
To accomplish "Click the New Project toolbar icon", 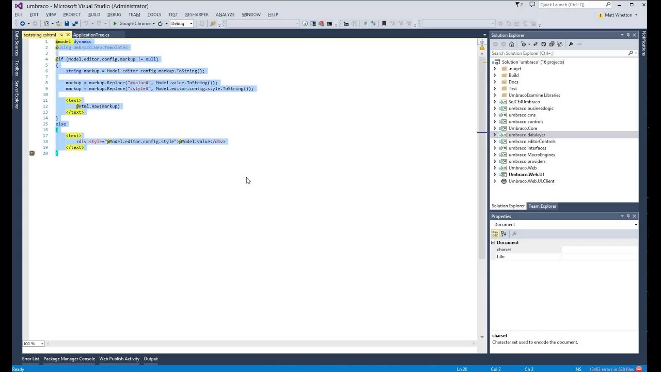I will tap(46, 23).
